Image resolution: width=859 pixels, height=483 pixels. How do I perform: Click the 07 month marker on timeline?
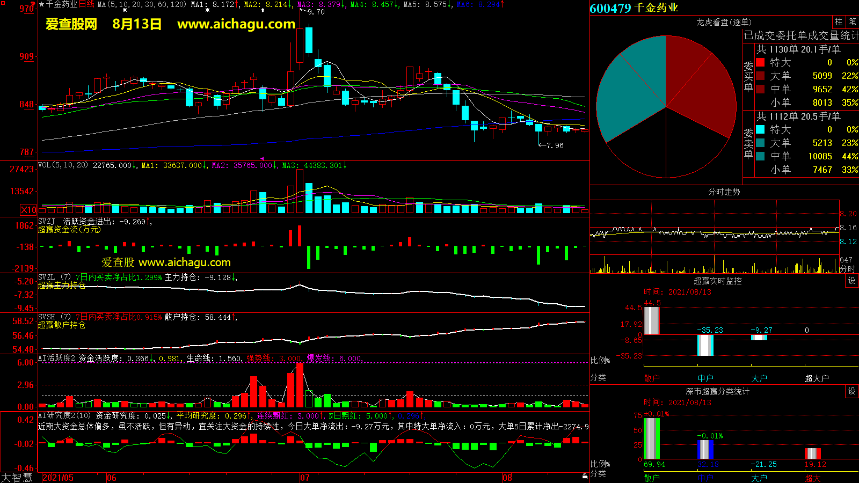305,478
